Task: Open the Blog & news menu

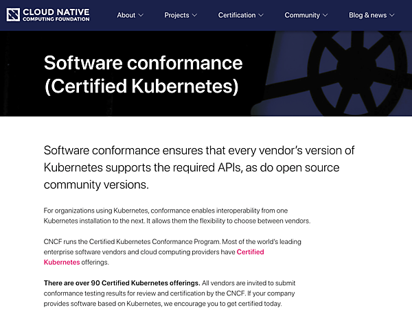Action: point(367,15)
